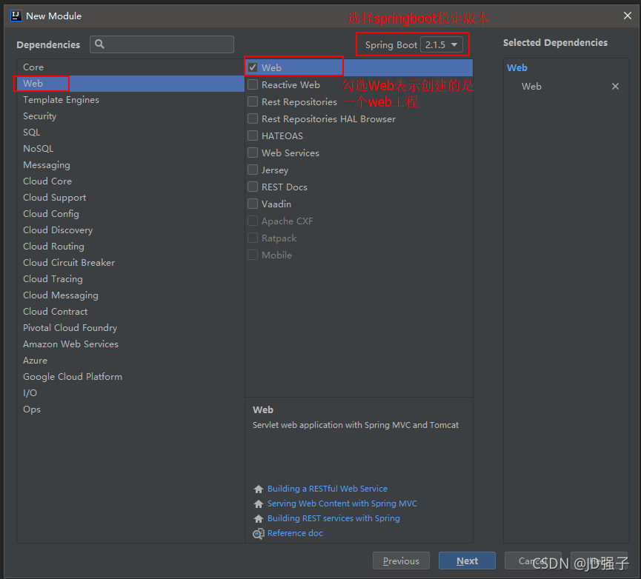Click the home icon beside Serving Web Content
Image resolution: width=641 pixels, height=579 pixels.
tap(258, 504)
